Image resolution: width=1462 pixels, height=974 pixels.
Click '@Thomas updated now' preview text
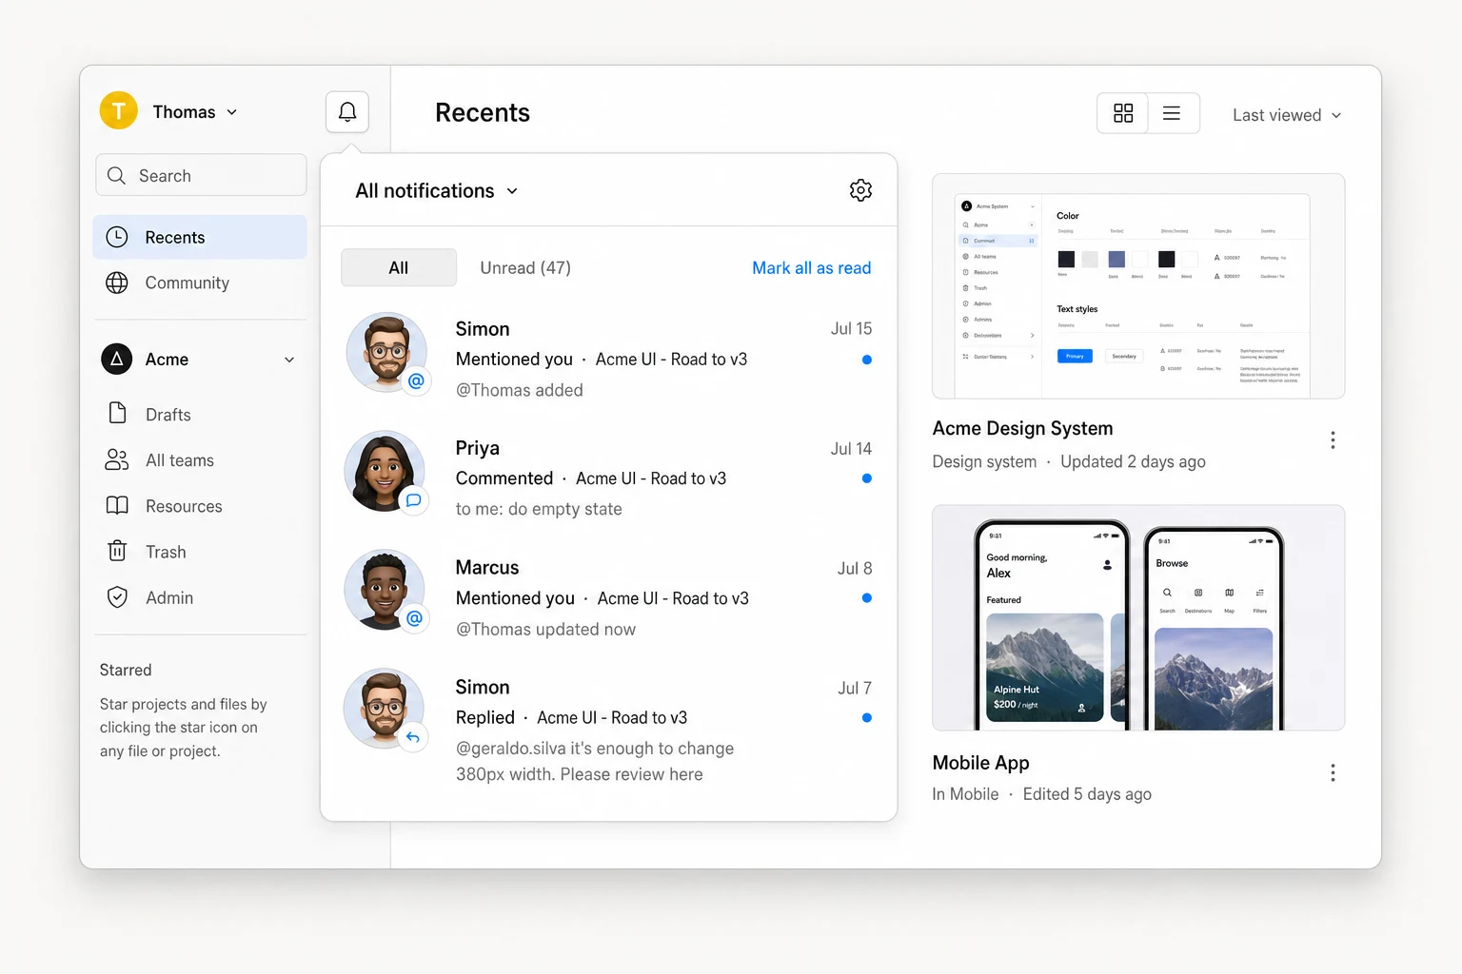[545, 629]
